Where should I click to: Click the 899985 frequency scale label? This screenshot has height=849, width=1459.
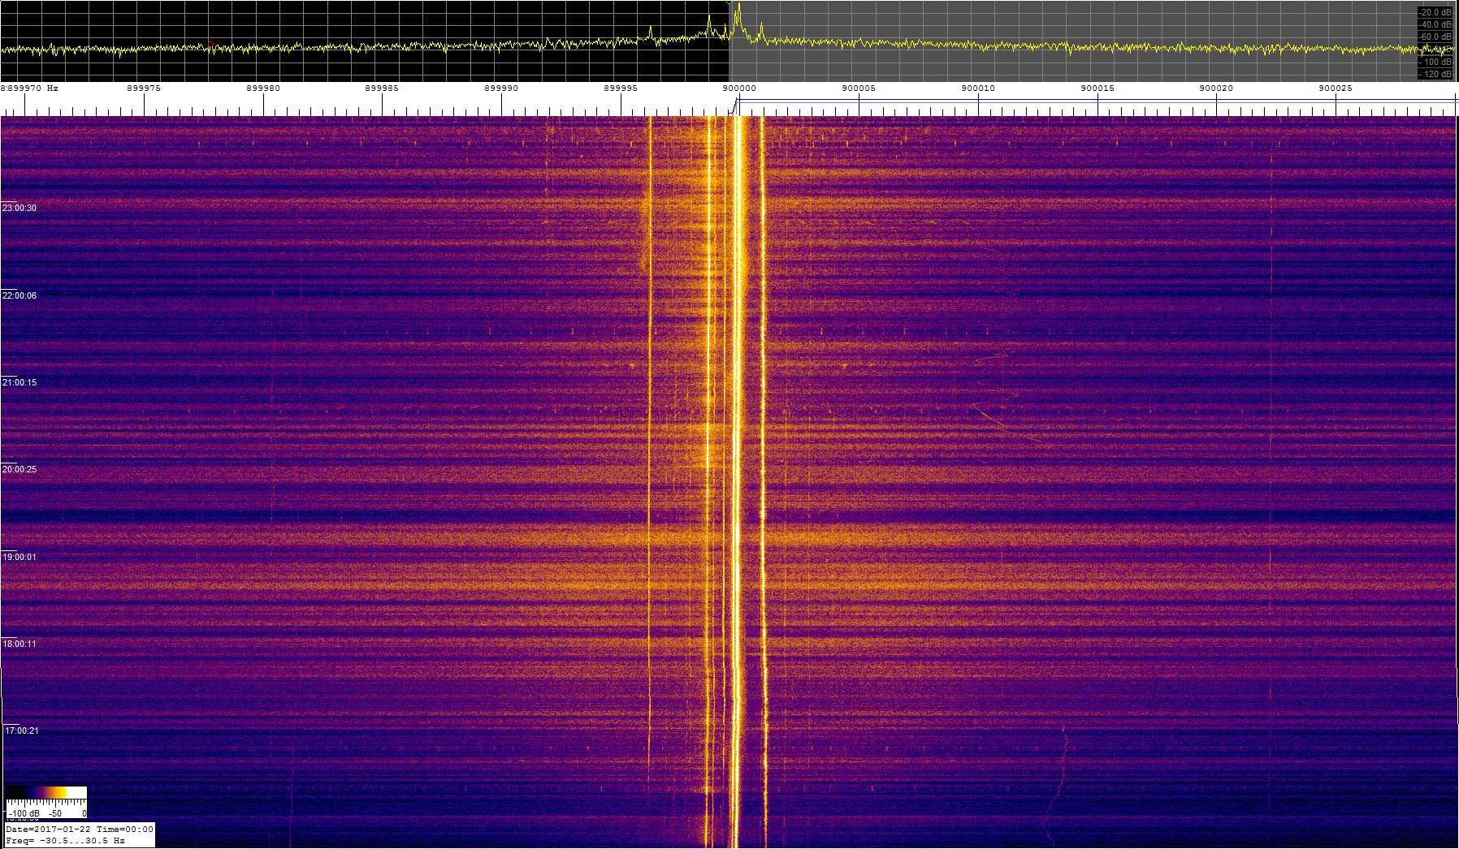[x=382, y=88]
